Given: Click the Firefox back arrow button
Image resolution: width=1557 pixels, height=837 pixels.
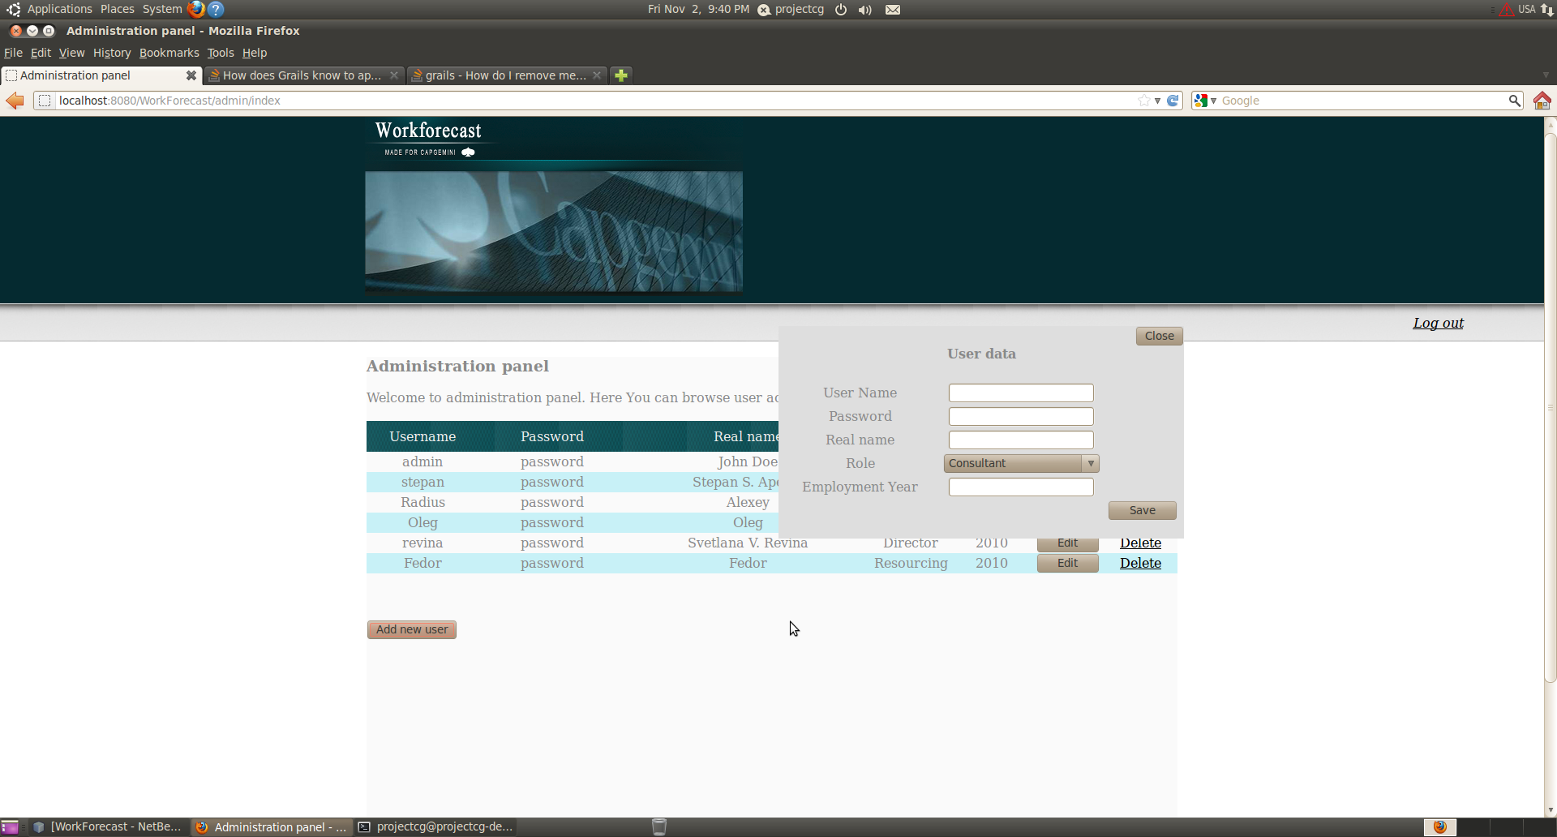Looking at the screenshot, I should tap(15, 101).
